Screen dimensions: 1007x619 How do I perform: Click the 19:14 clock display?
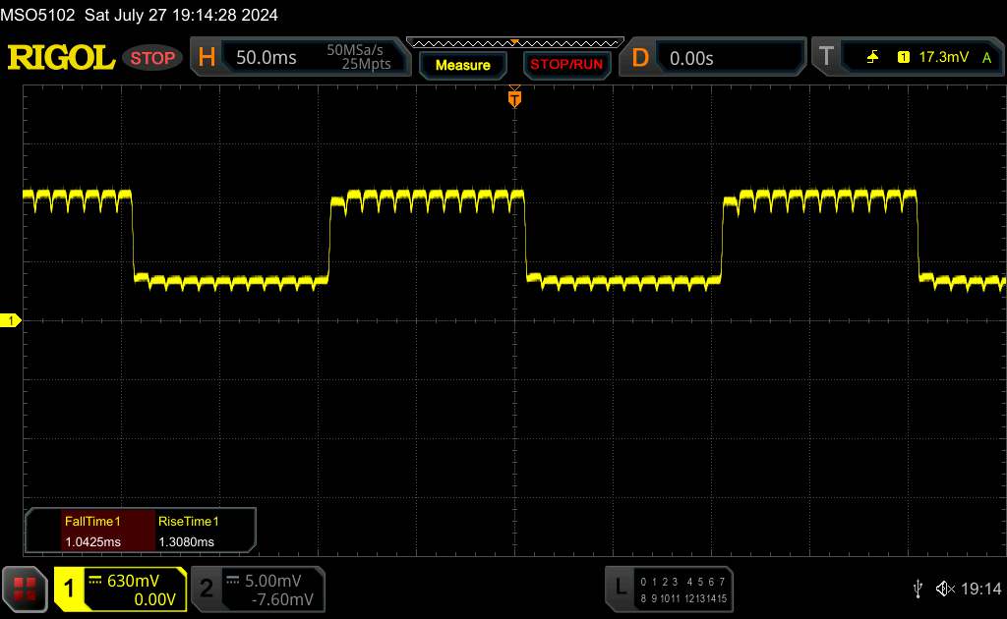click(980, 589)
